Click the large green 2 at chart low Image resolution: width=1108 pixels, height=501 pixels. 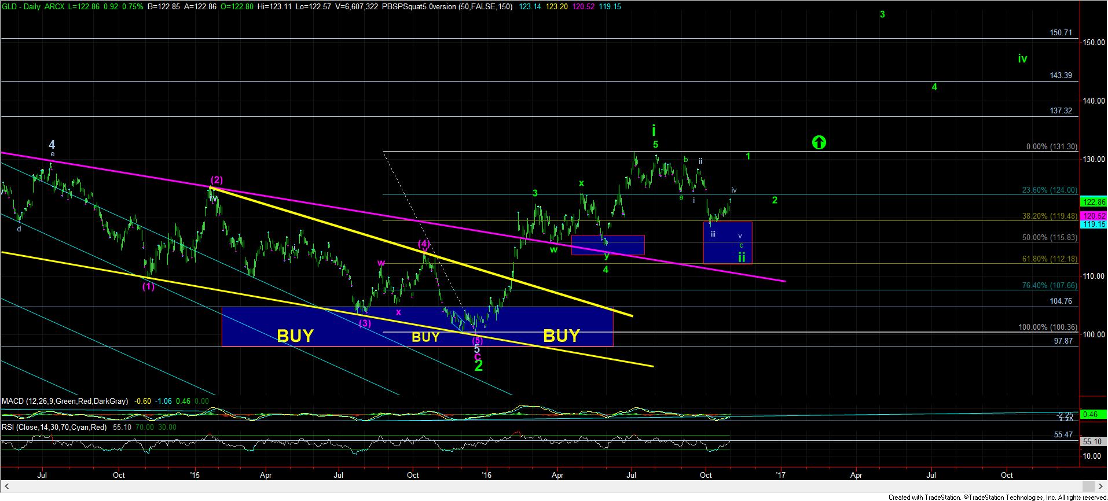coord(479,366)
